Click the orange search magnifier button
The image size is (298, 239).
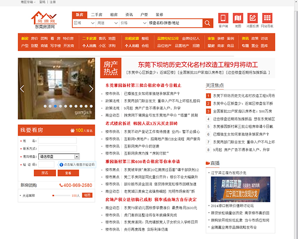coord(207,23)
